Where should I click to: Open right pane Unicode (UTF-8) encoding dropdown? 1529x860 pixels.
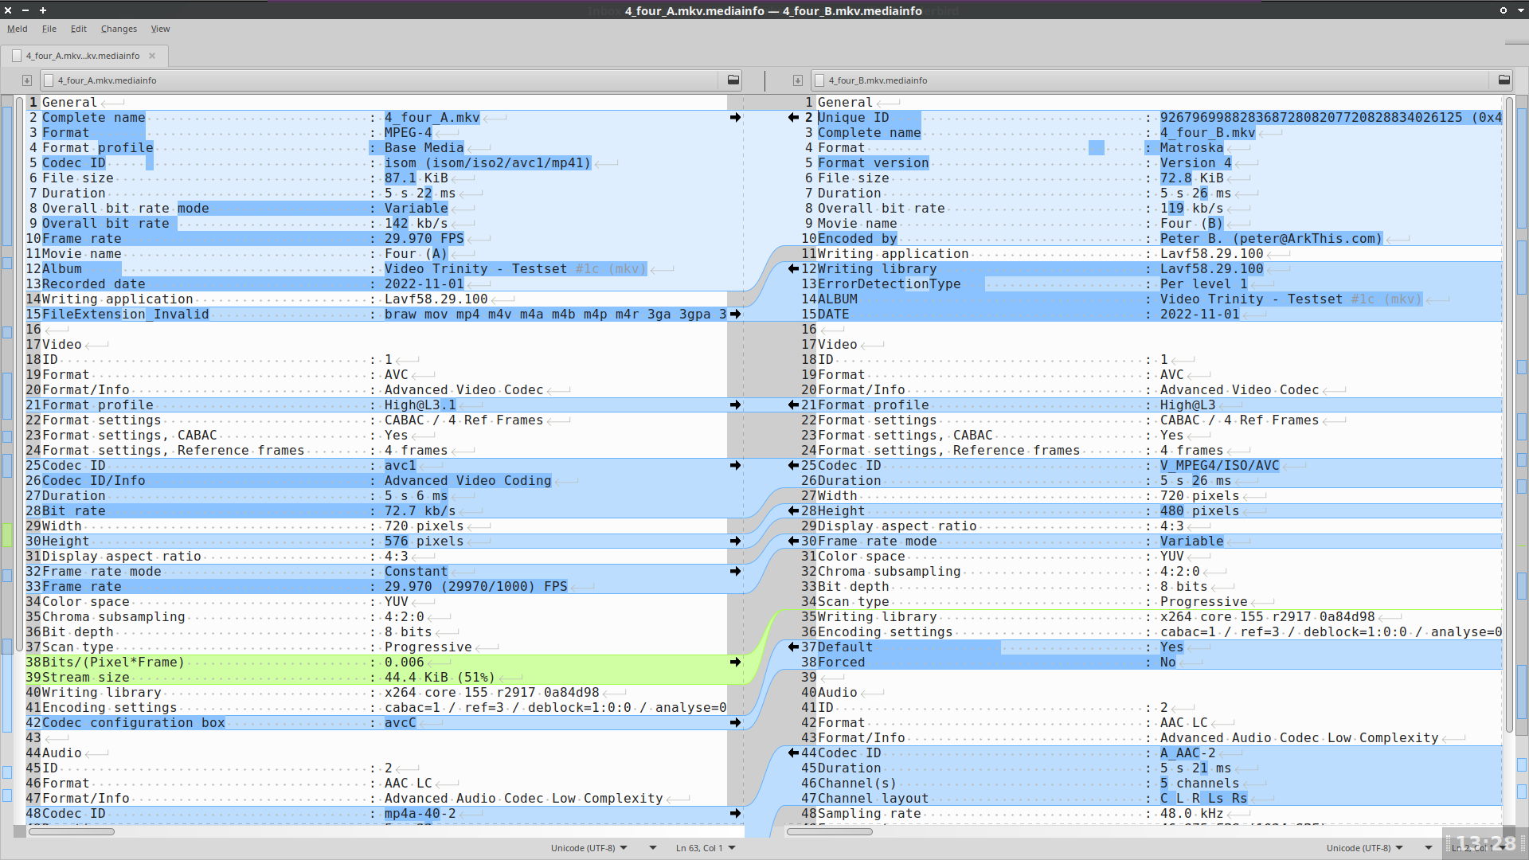(x=1364, y=848)
